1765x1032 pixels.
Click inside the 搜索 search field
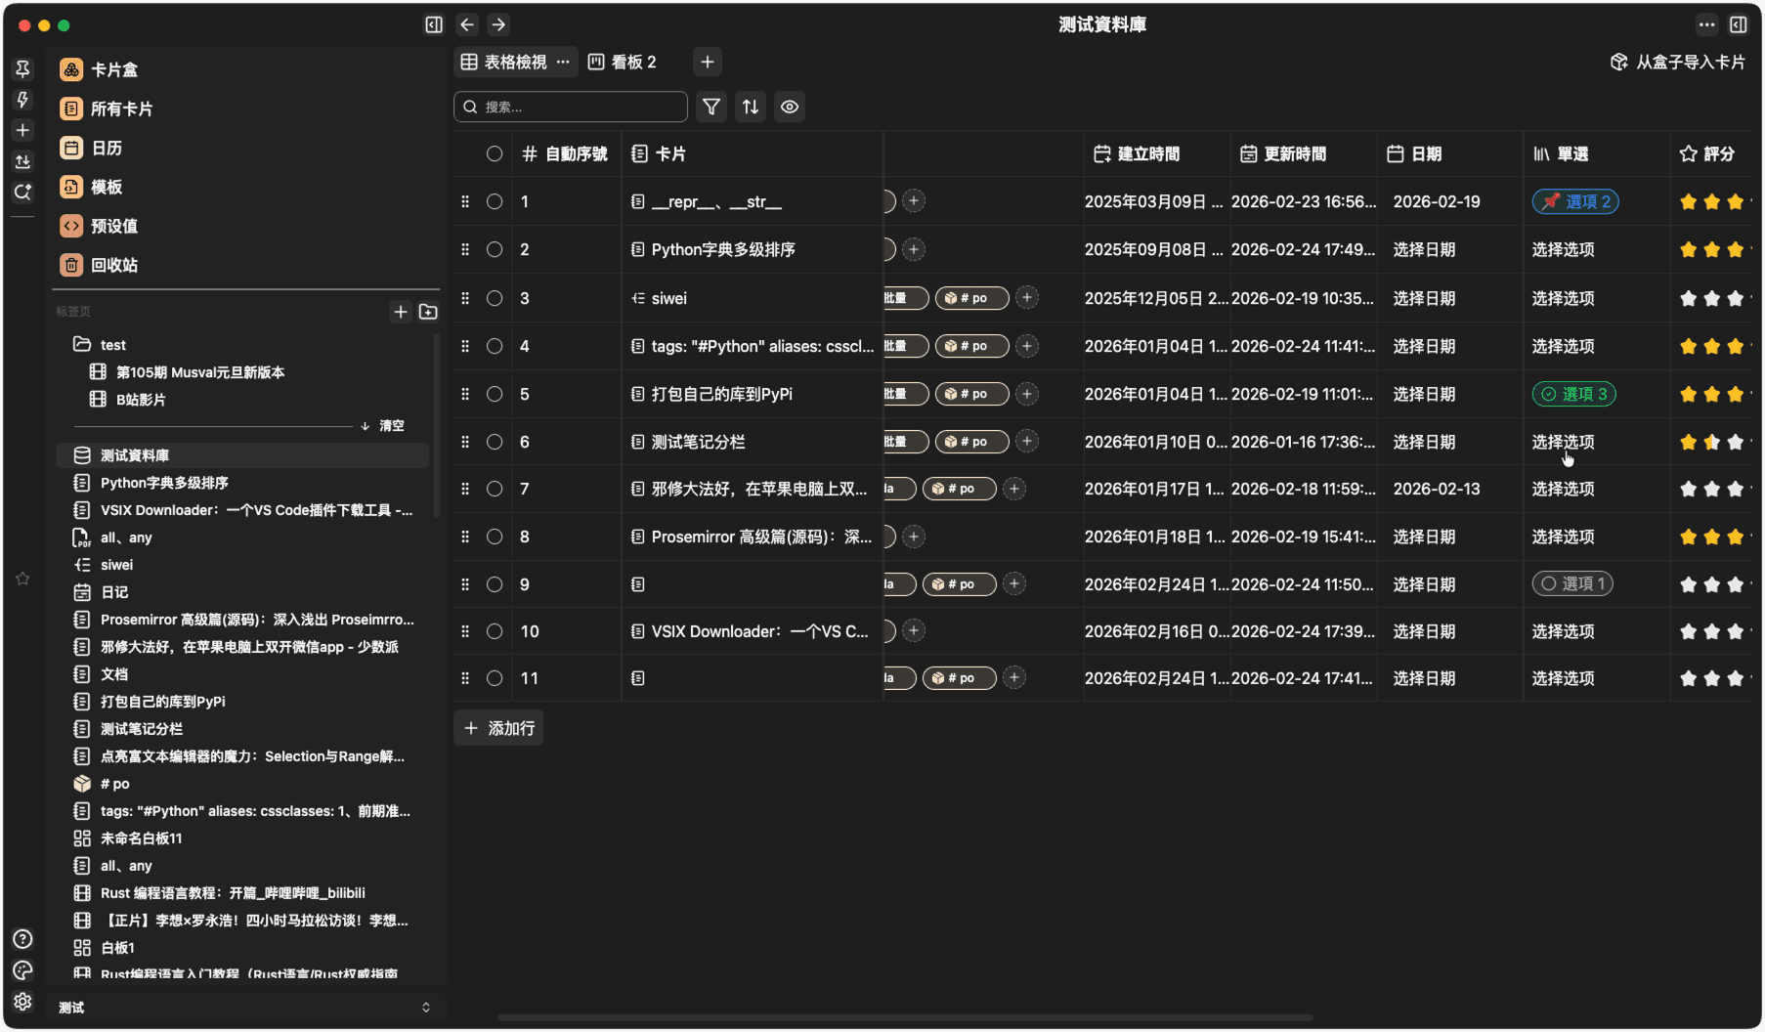click(570, 107)
